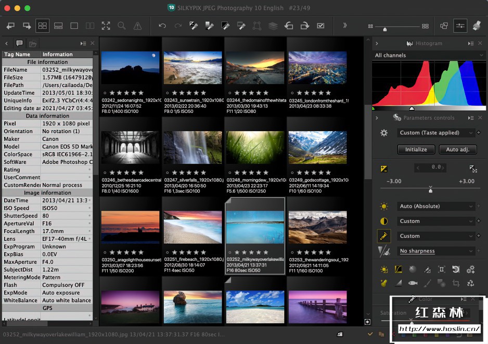Click the undo arrow in the toolbar

pyautogui.click(x=162, y=26)
